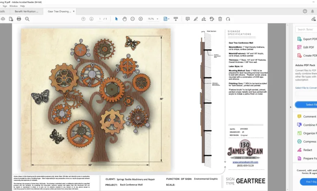Go to next page arrow
The image size is (317, 191).
91,19
